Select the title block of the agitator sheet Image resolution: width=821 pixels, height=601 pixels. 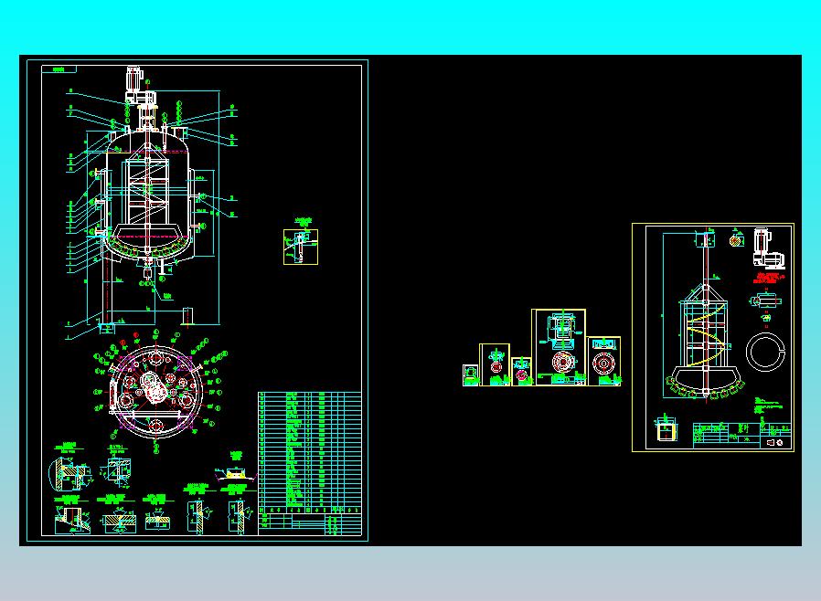pos(742,435)
